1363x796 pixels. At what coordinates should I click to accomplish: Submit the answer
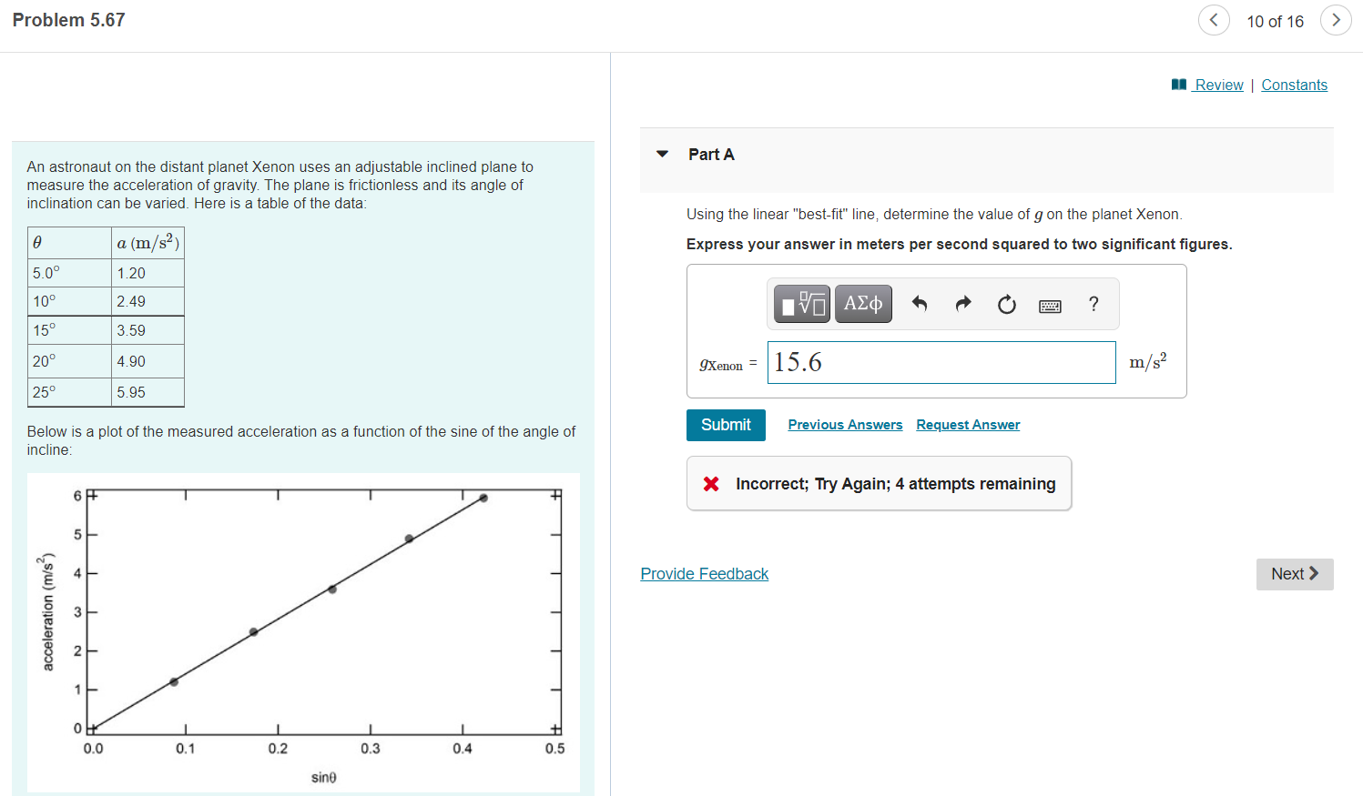(726, 425)
